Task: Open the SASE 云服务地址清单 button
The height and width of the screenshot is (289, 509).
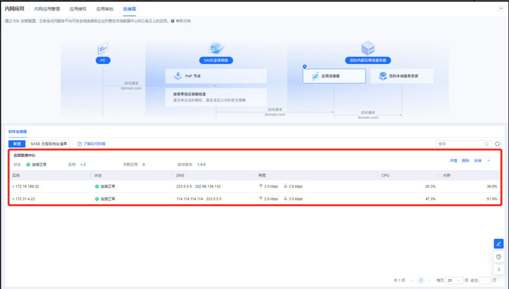Action: click(49, 144)
